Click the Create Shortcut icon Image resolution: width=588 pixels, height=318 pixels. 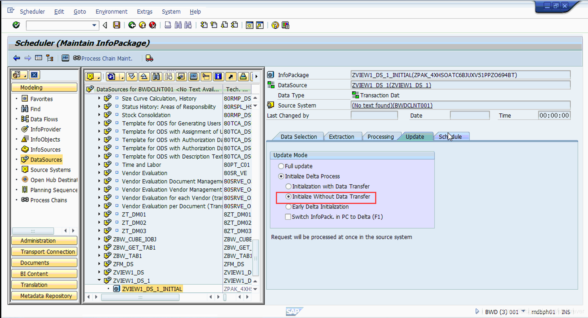[x=260, y=25]
